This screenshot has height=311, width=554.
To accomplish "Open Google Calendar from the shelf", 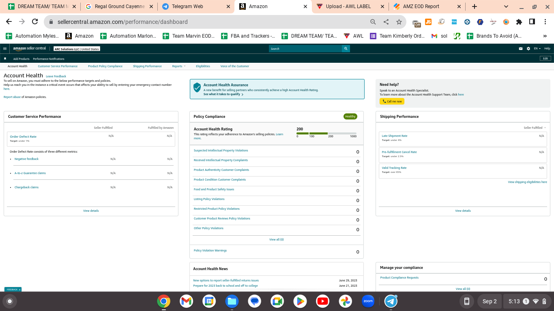I will 209,301.
